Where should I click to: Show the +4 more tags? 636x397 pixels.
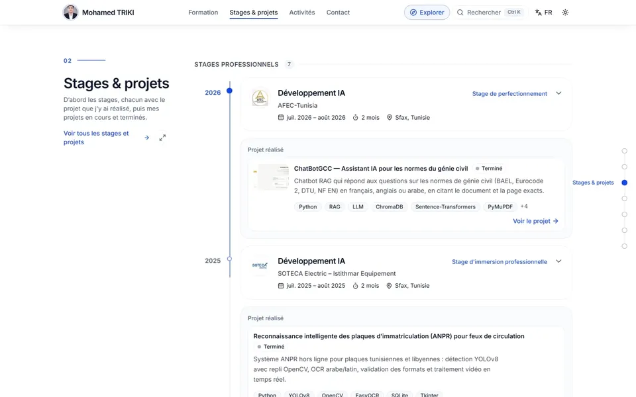click(x=524, y=206)
